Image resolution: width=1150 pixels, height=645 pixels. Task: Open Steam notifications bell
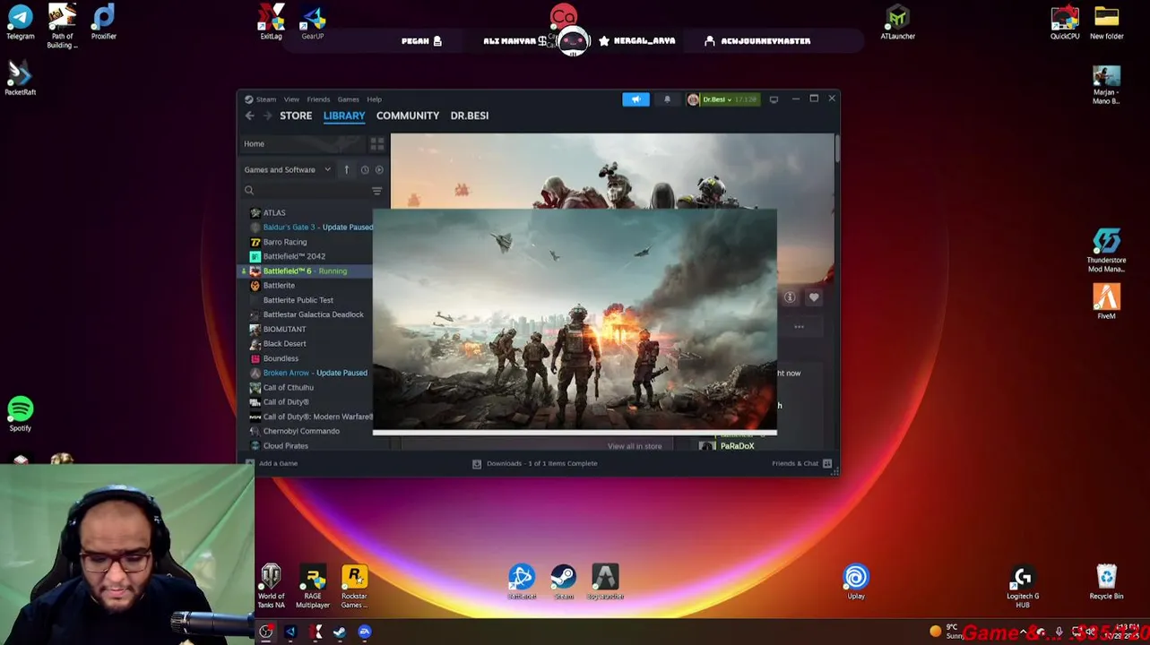pos(667,99)
